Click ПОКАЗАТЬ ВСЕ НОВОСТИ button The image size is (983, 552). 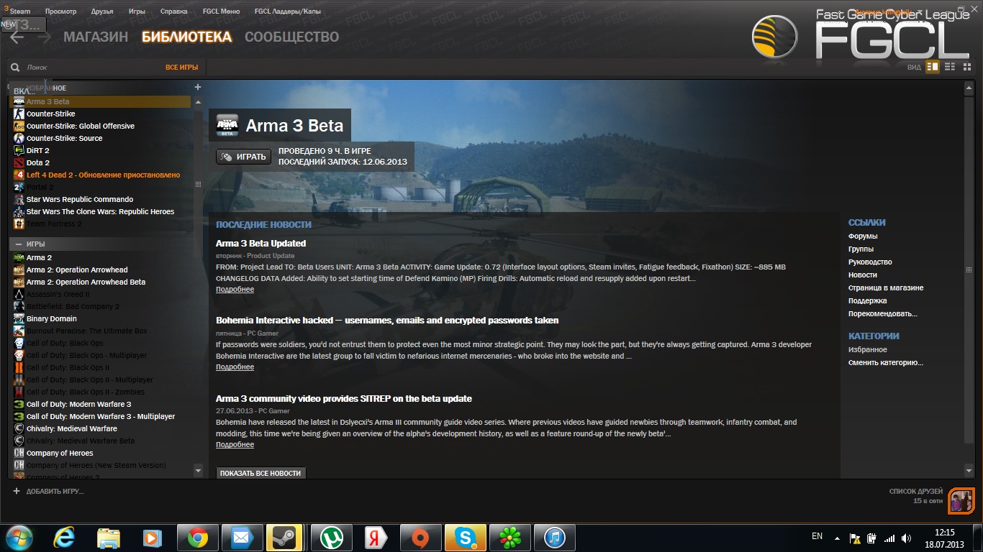[261, 473]
